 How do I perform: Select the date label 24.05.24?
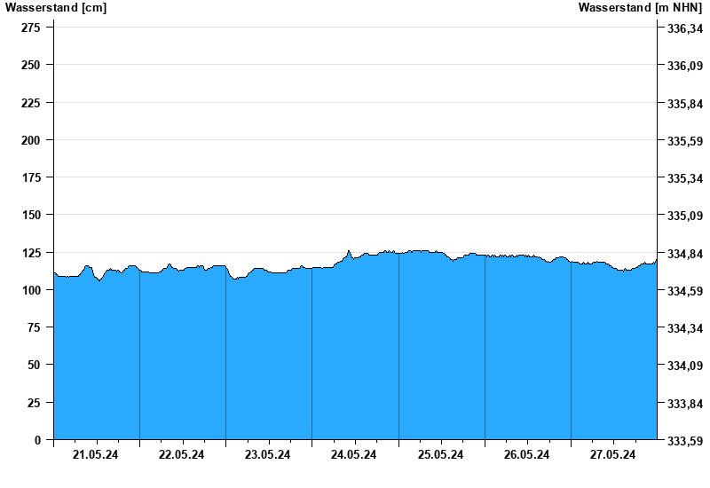(353, 454)
